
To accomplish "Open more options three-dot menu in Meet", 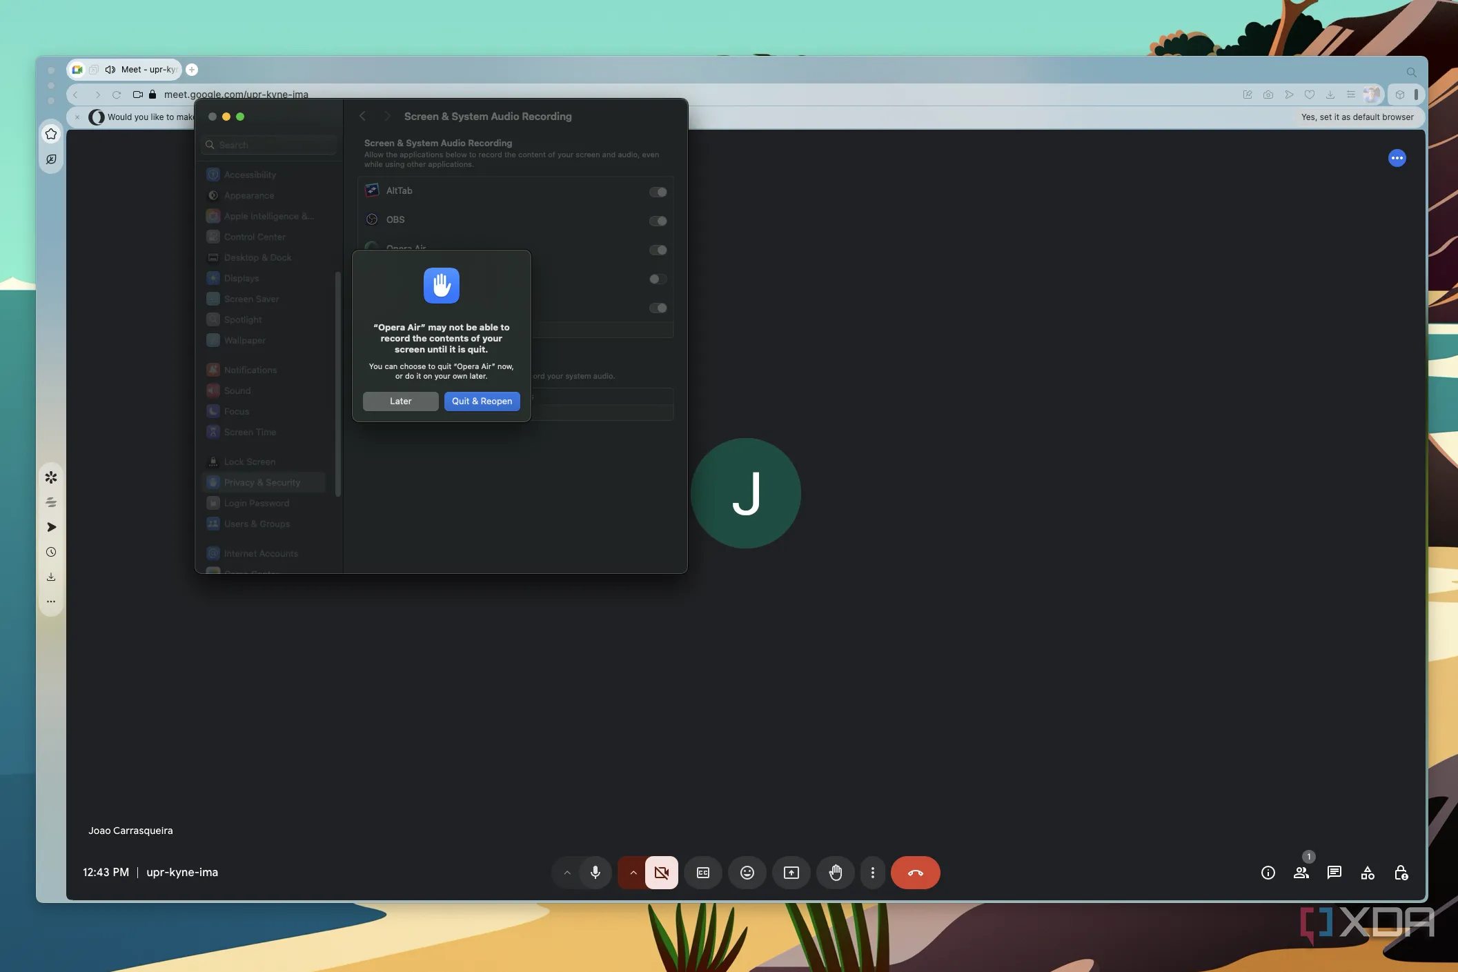I will [x=872, y=873].
